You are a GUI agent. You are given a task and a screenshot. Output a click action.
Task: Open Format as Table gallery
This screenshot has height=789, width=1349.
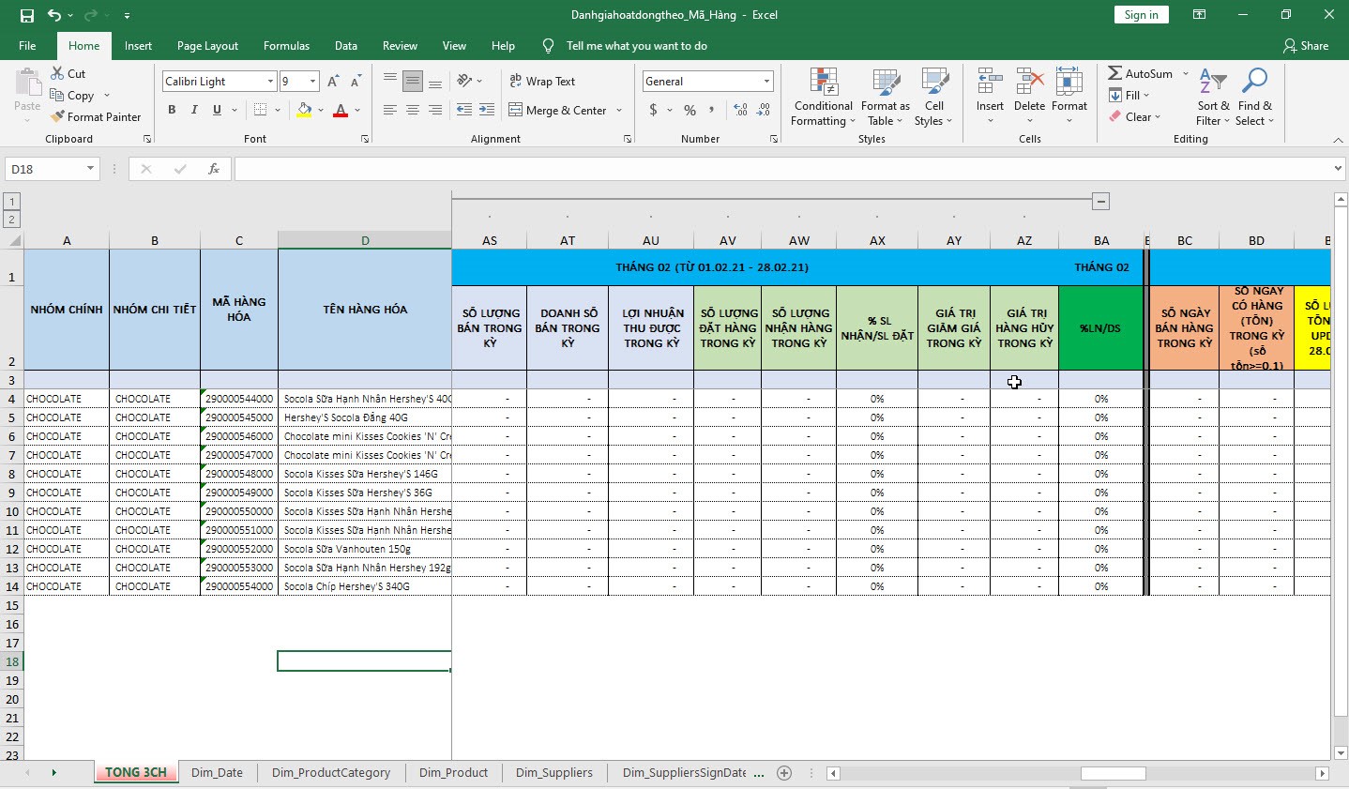[886, 98]
